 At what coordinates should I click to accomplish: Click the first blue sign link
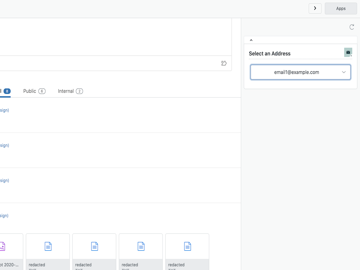tap(4, 110)
